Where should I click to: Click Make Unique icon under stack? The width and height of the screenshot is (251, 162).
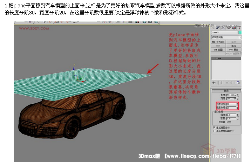227,83
